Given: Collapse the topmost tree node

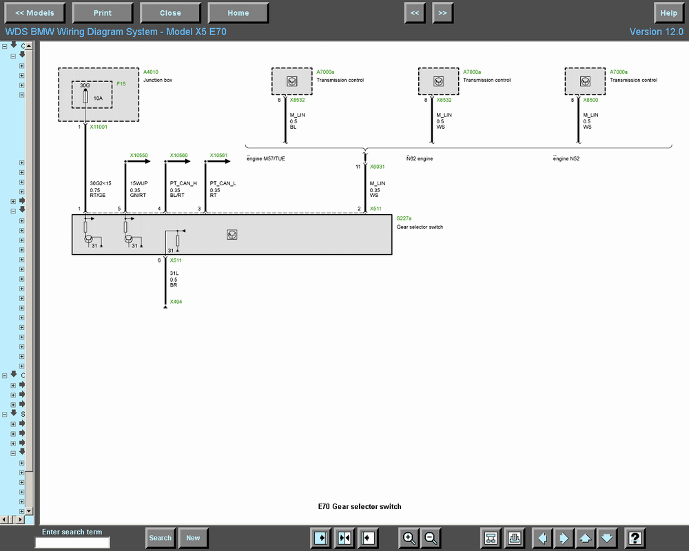Looking at the screenshot, I should point(4,45).
